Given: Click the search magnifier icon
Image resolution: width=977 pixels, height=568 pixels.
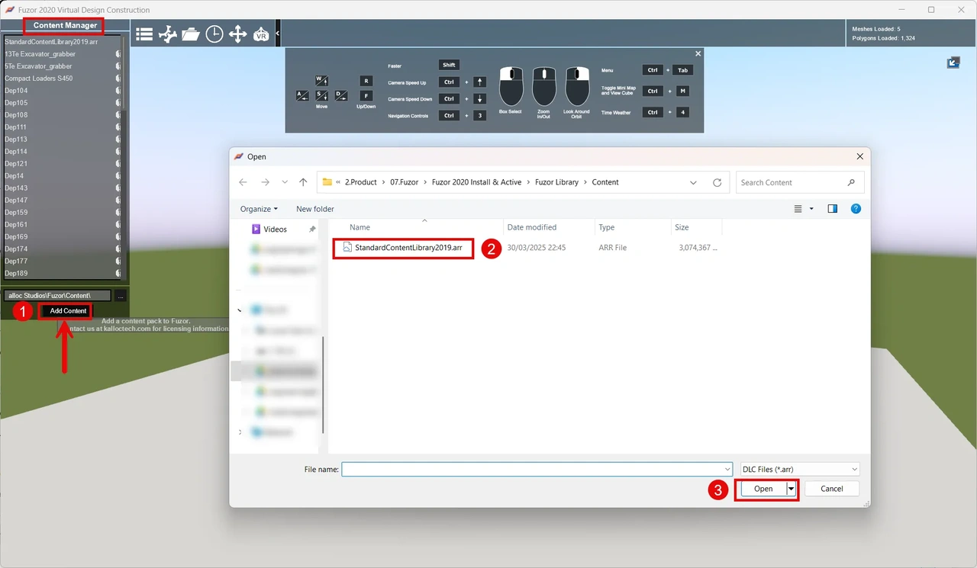Looking at the screenshot, I should click(x=851, y=182).
